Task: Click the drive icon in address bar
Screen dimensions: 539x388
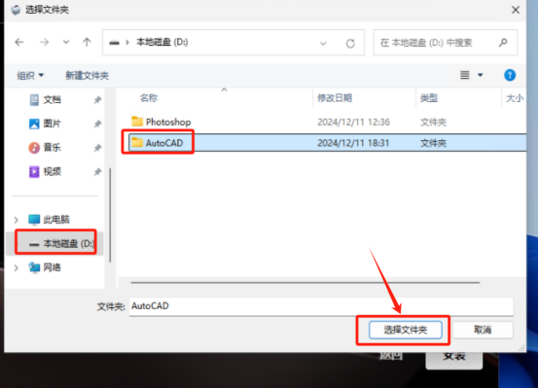Action: click(x=114, y=43)
